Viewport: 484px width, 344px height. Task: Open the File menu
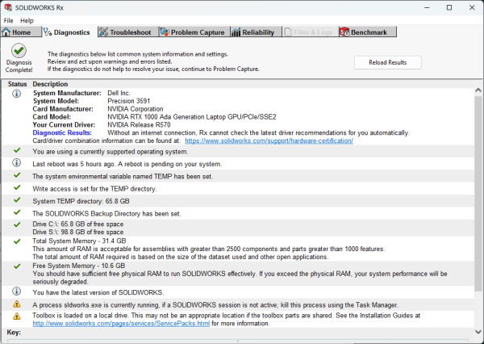click(8, 21)
